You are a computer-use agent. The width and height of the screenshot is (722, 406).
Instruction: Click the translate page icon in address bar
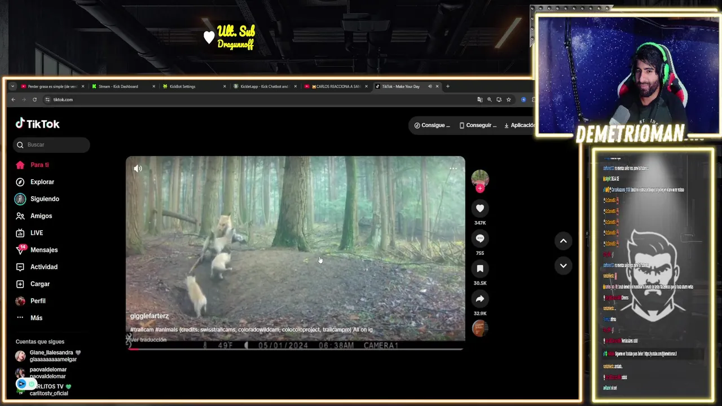click(x=480, y=100)
